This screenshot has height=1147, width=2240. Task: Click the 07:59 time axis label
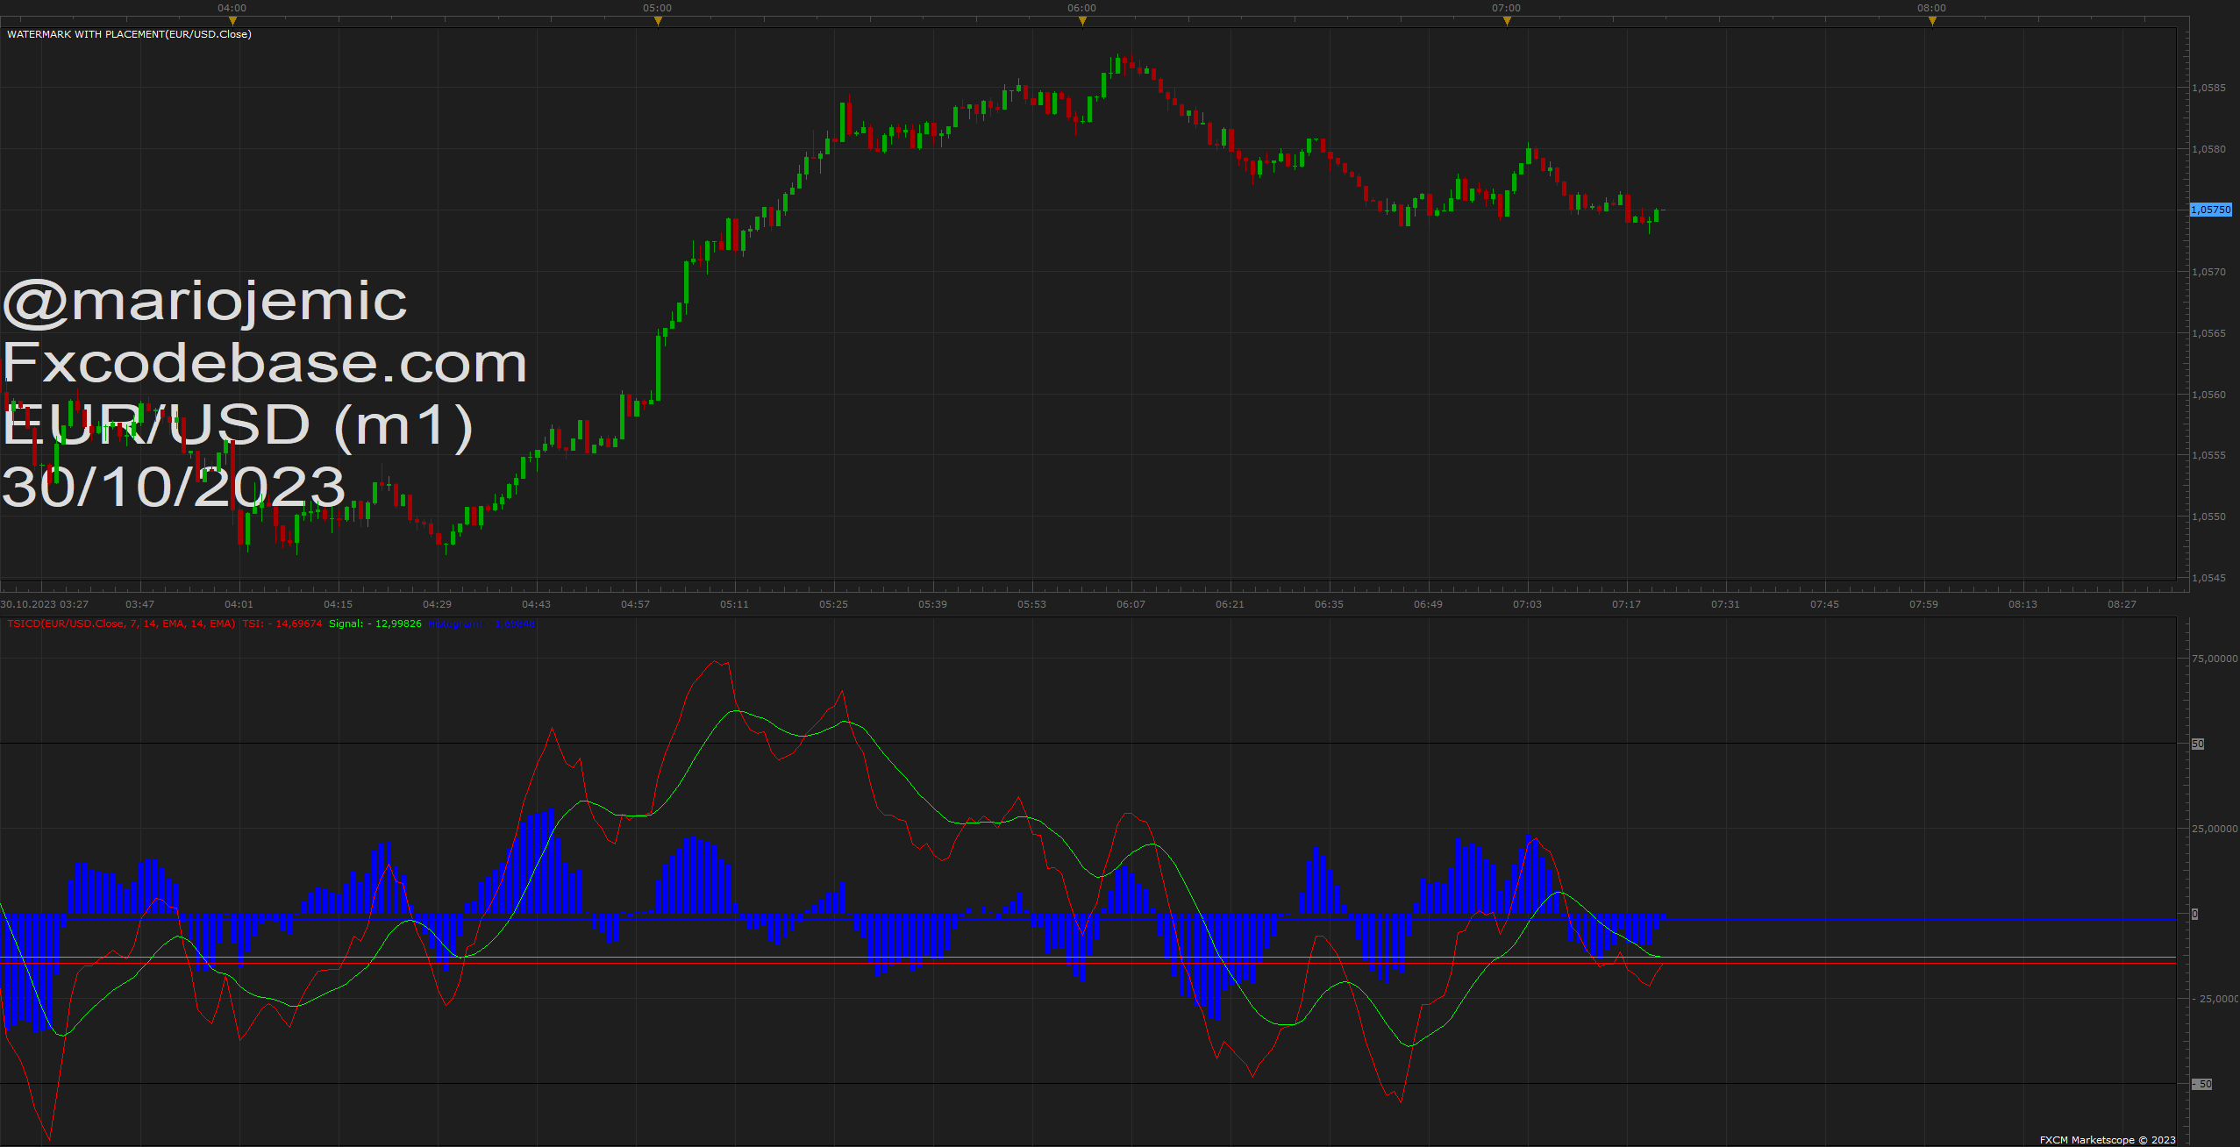1923,604
